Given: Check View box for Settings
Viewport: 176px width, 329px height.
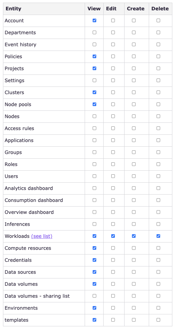Looking at the screenshot, I should click(95, 81).
